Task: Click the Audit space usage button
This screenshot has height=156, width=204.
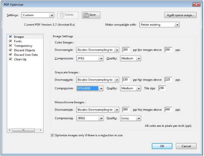Action: point(180,15)
